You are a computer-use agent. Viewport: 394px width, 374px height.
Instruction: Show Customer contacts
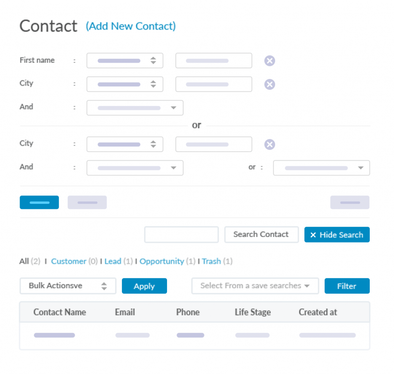click(68, 261)
